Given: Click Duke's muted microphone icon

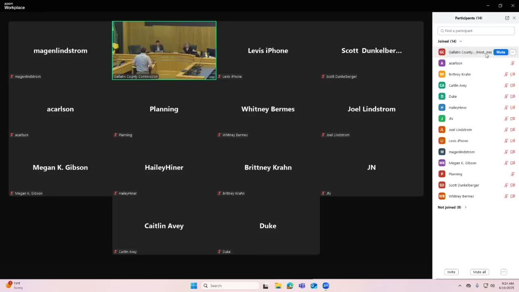Looking at the screenshot, I should [506, 97].
